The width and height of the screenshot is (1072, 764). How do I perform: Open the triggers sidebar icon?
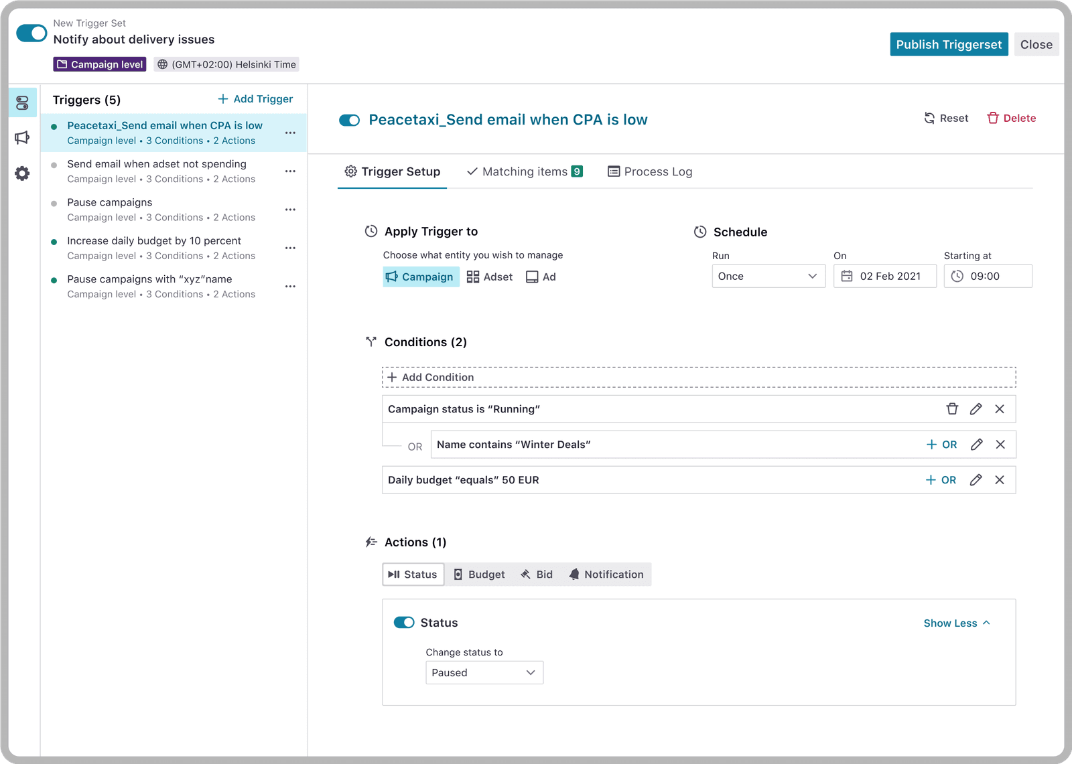(22, 102)
